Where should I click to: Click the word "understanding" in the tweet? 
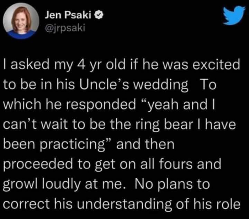124,204
